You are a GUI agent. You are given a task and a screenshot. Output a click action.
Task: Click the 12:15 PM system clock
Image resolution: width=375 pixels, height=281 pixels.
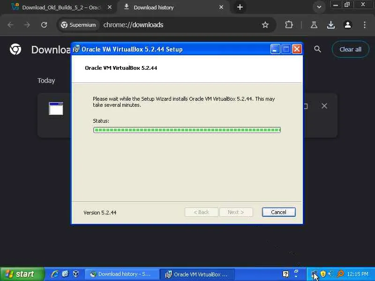click(358, 274)
